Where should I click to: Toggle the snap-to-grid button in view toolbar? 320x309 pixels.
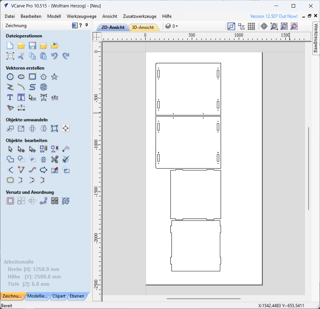251,27
